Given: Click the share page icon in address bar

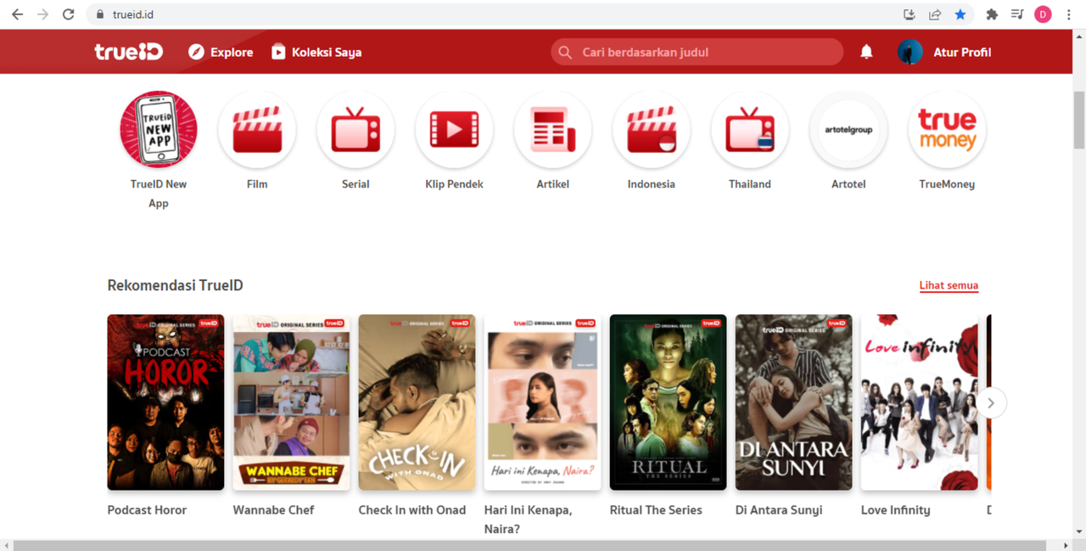Looking at the screenshot, I should click(935, 14).
